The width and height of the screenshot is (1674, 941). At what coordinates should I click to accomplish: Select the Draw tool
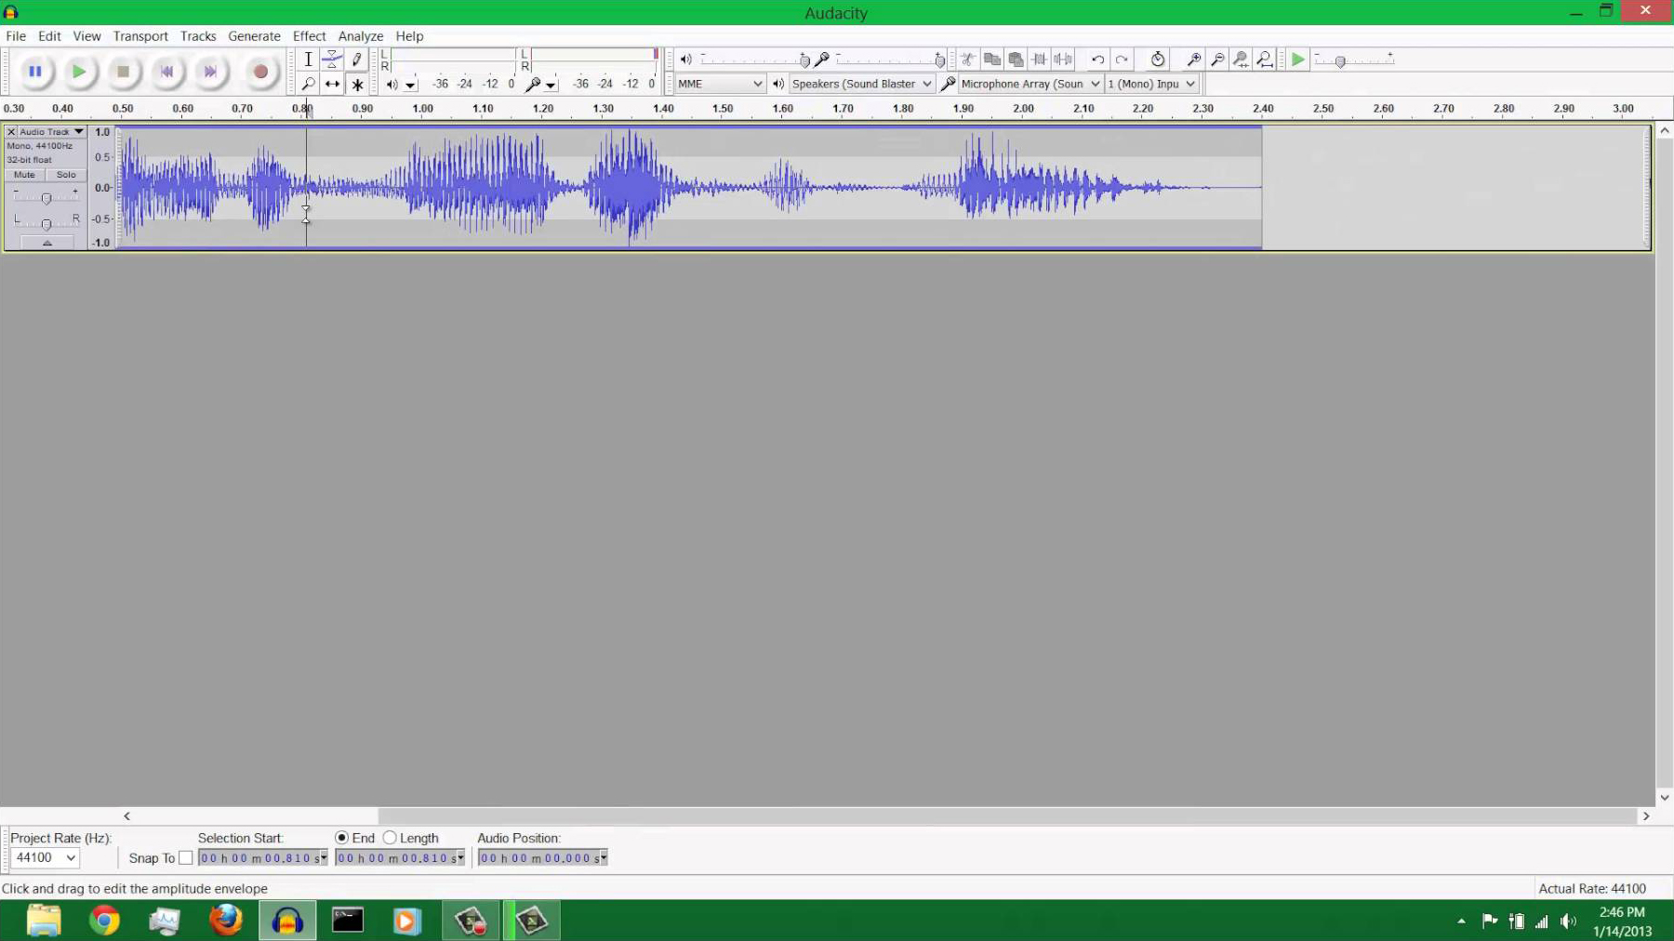(356, 59)
